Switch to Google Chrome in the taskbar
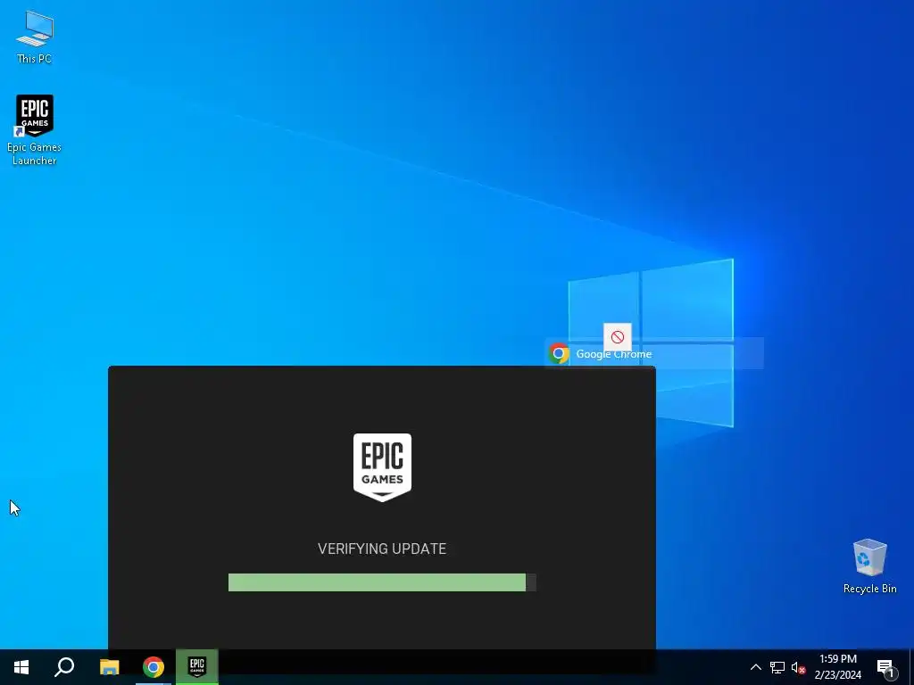Viewport: 914px width, 685px height. point(154,667)
